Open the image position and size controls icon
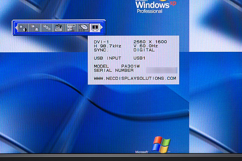The height and width of the screenshot is (161, 242). (x=35, y=28)
